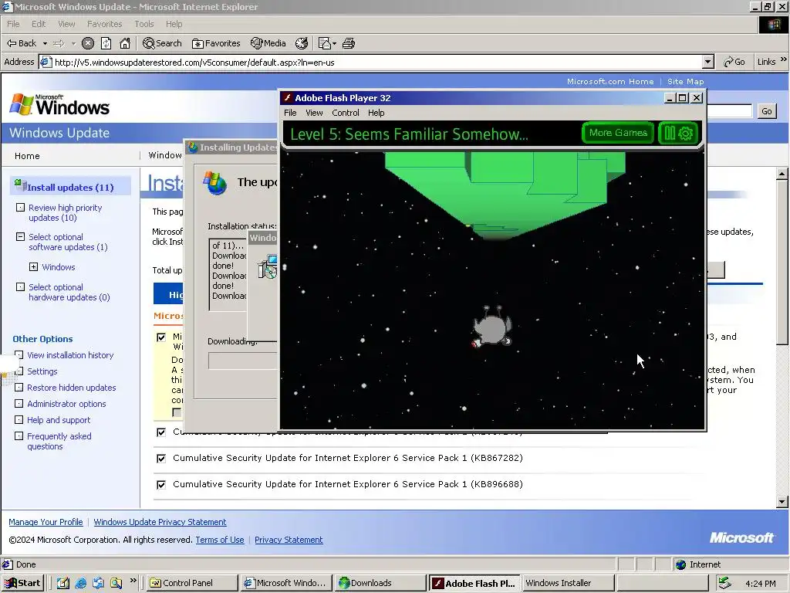
Task: Open Terms of Use link
Action: click(x=220, y=540)
